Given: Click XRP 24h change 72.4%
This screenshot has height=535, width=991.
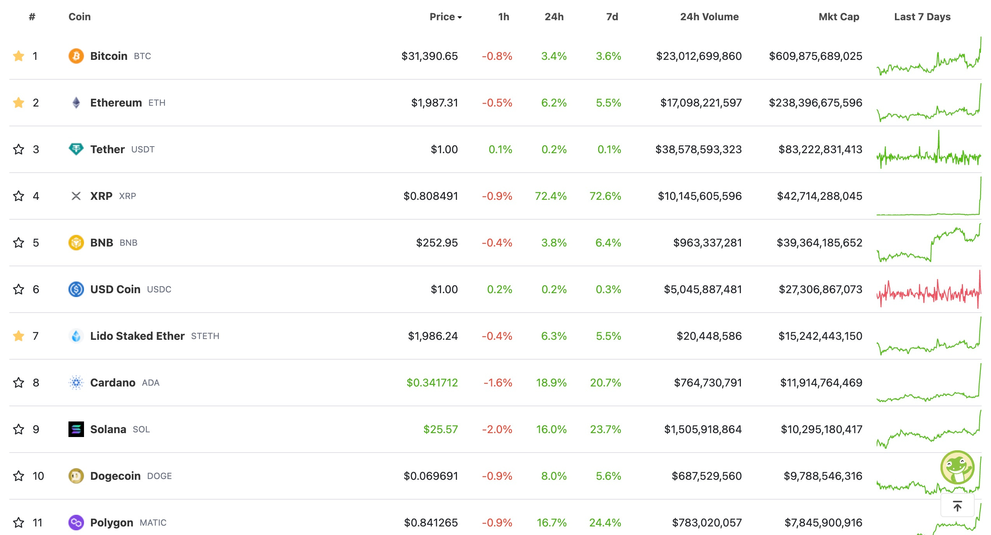Looking at the screenshot, I should click(551, 196).
